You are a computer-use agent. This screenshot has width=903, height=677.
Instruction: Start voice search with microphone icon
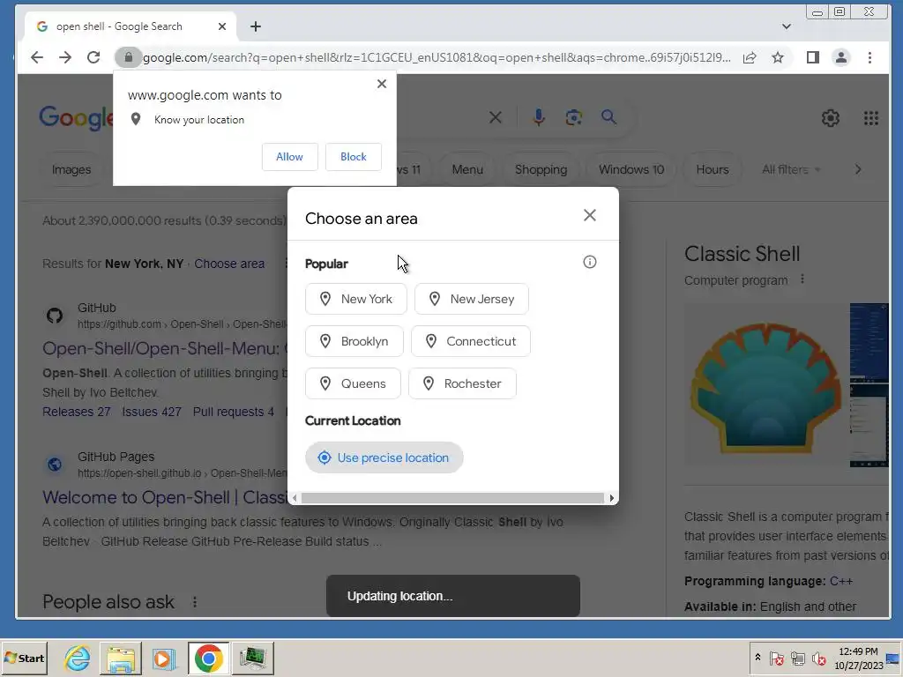click(x=539, y=117)
